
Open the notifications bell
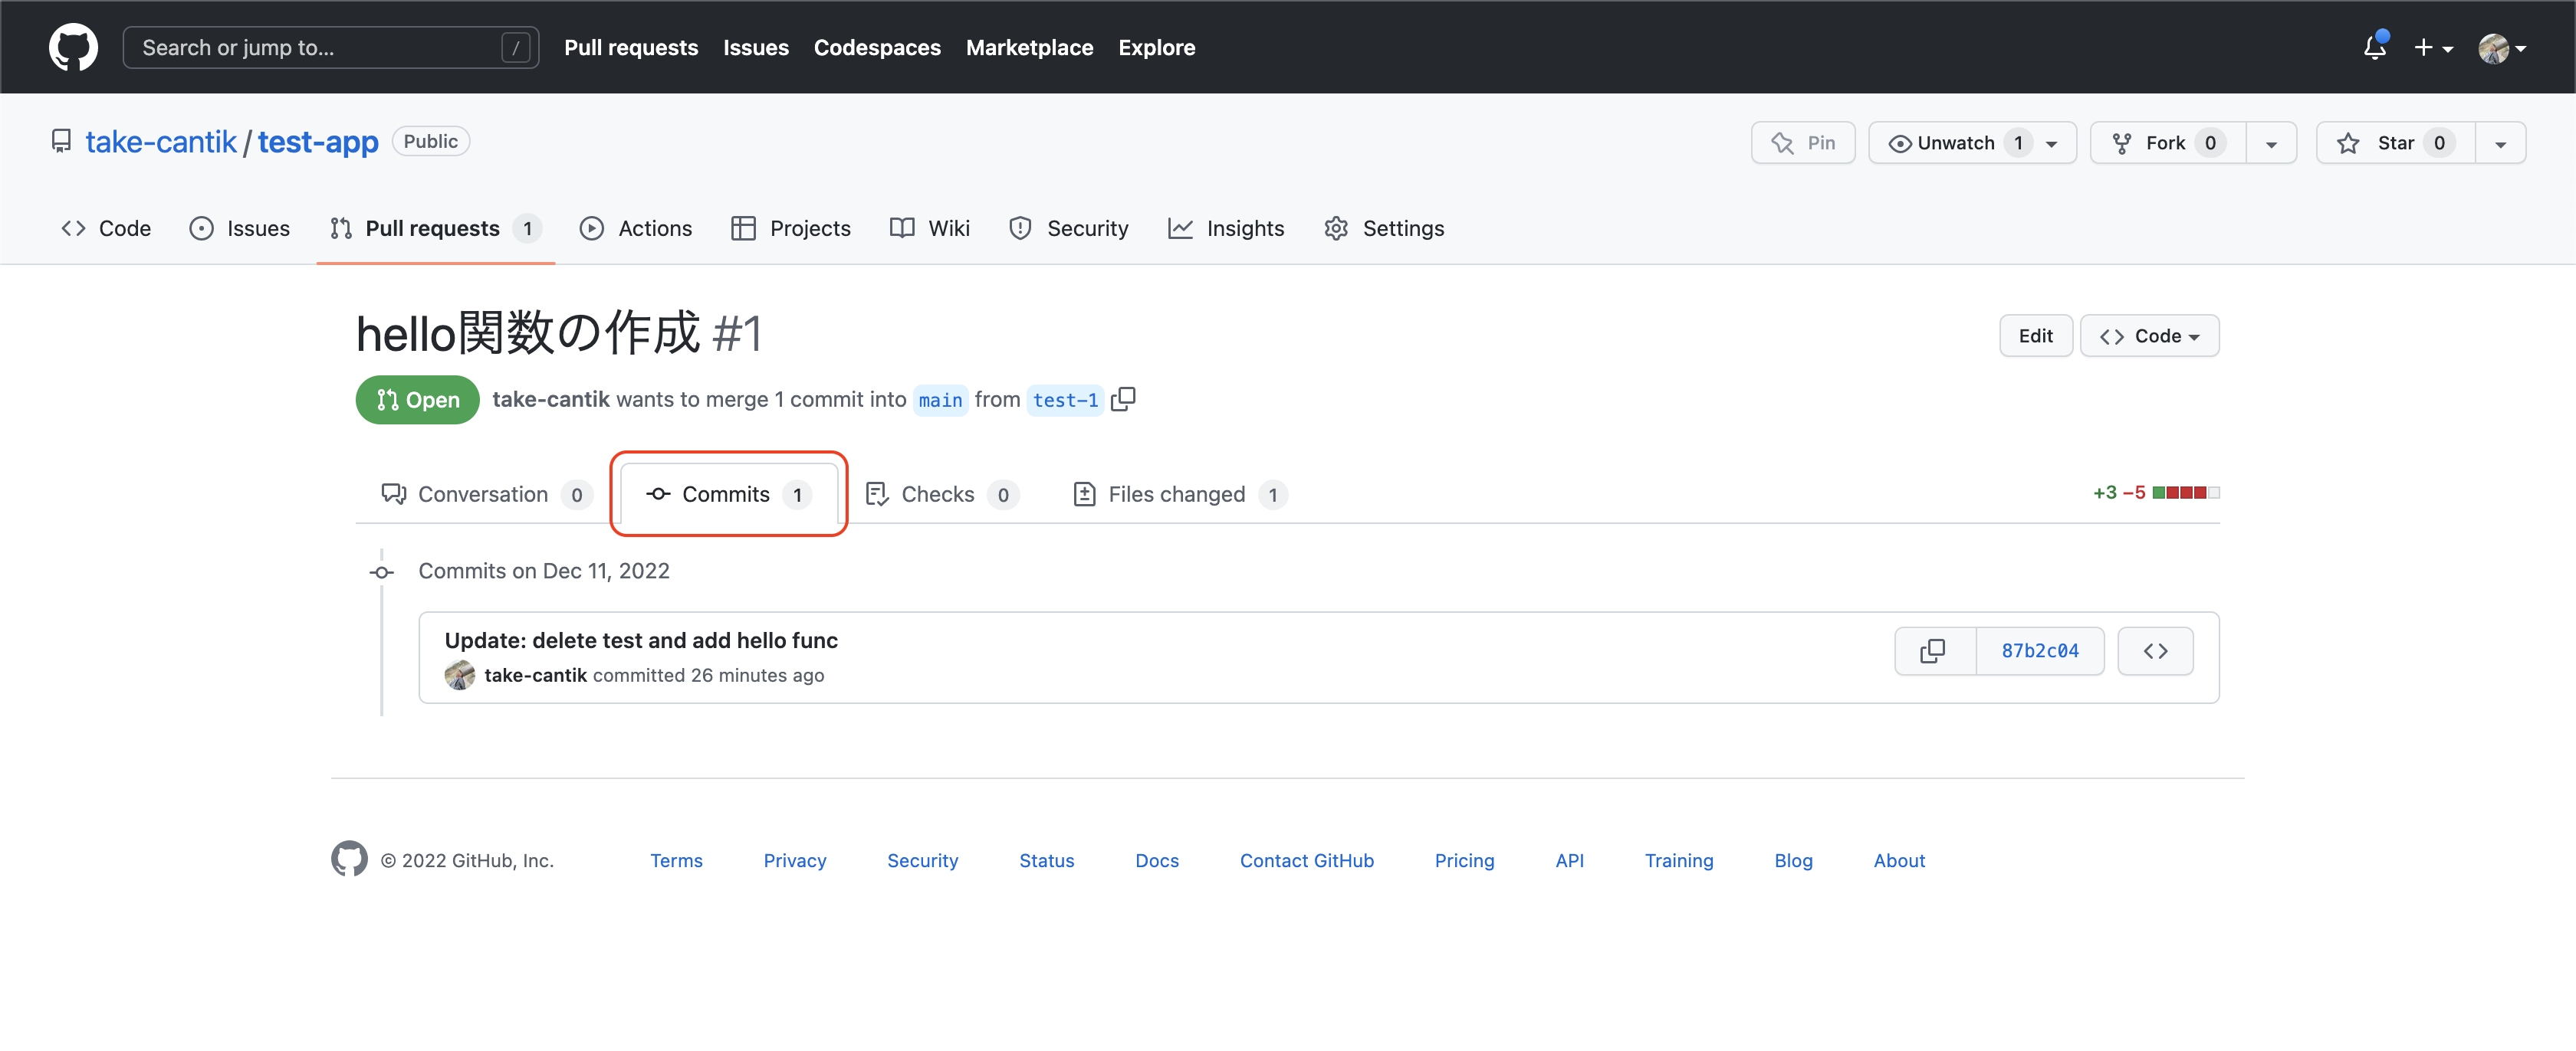tap(2374, 47)
